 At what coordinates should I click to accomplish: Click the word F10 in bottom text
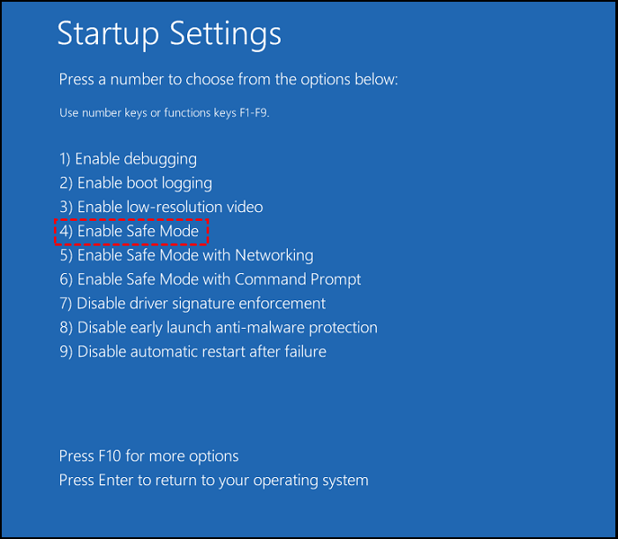[109, 457]
